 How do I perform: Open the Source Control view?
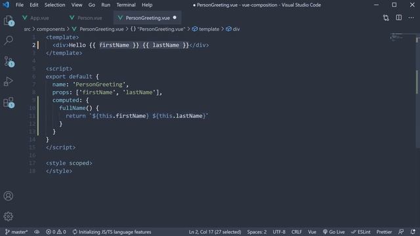[x=9, y=61]
